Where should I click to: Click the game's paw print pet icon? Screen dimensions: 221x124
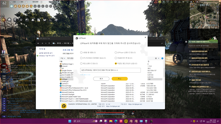[21, 20]
